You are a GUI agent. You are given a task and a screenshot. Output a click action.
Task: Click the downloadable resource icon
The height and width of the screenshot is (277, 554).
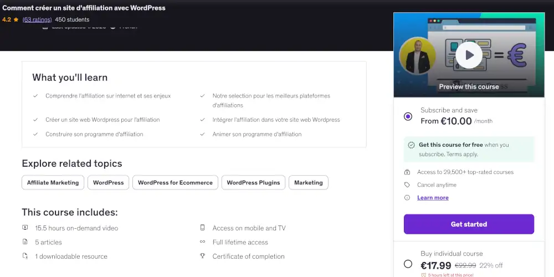click(x=25, y=256)
